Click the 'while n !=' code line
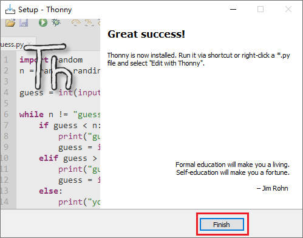Image resolution: width=303 pixels, height=238 pixels. (60, 115)
